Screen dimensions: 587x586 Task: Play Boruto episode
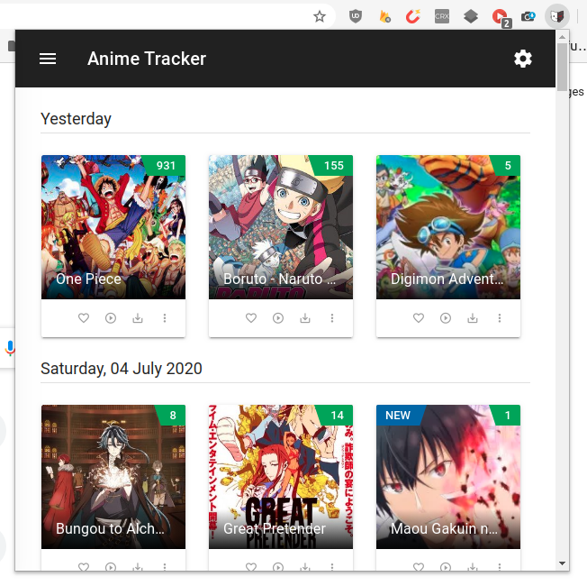pyautogui.click(x=278, y=318)
